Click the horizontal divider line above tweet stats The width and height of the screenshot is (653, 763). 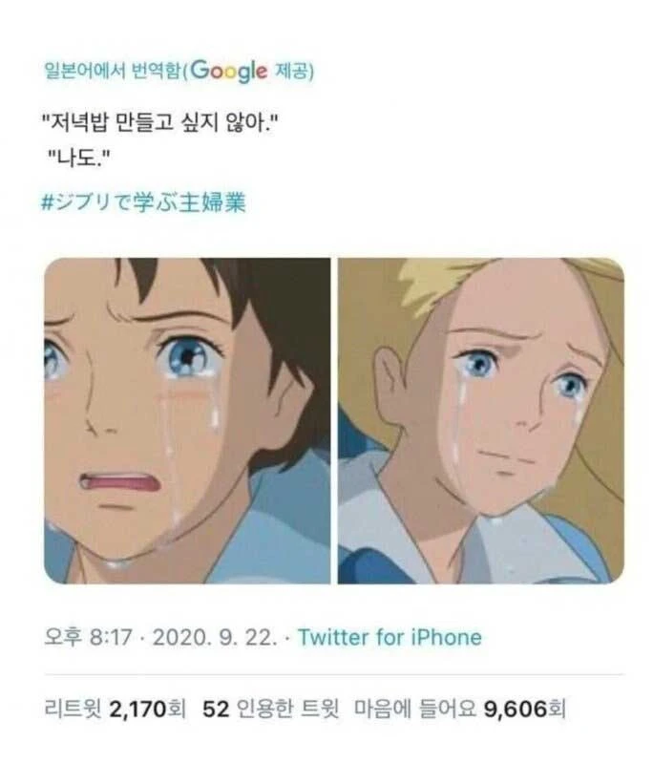pyautogui.click(x=334, y=675)
